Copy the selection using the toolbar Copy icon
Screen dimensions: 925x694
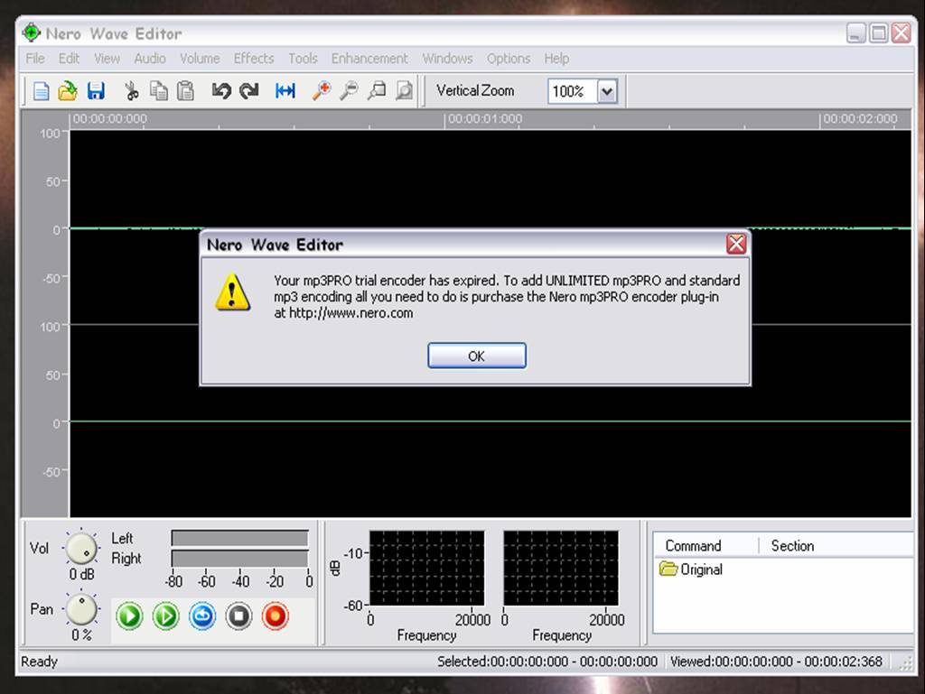click(x=159, y=91)
